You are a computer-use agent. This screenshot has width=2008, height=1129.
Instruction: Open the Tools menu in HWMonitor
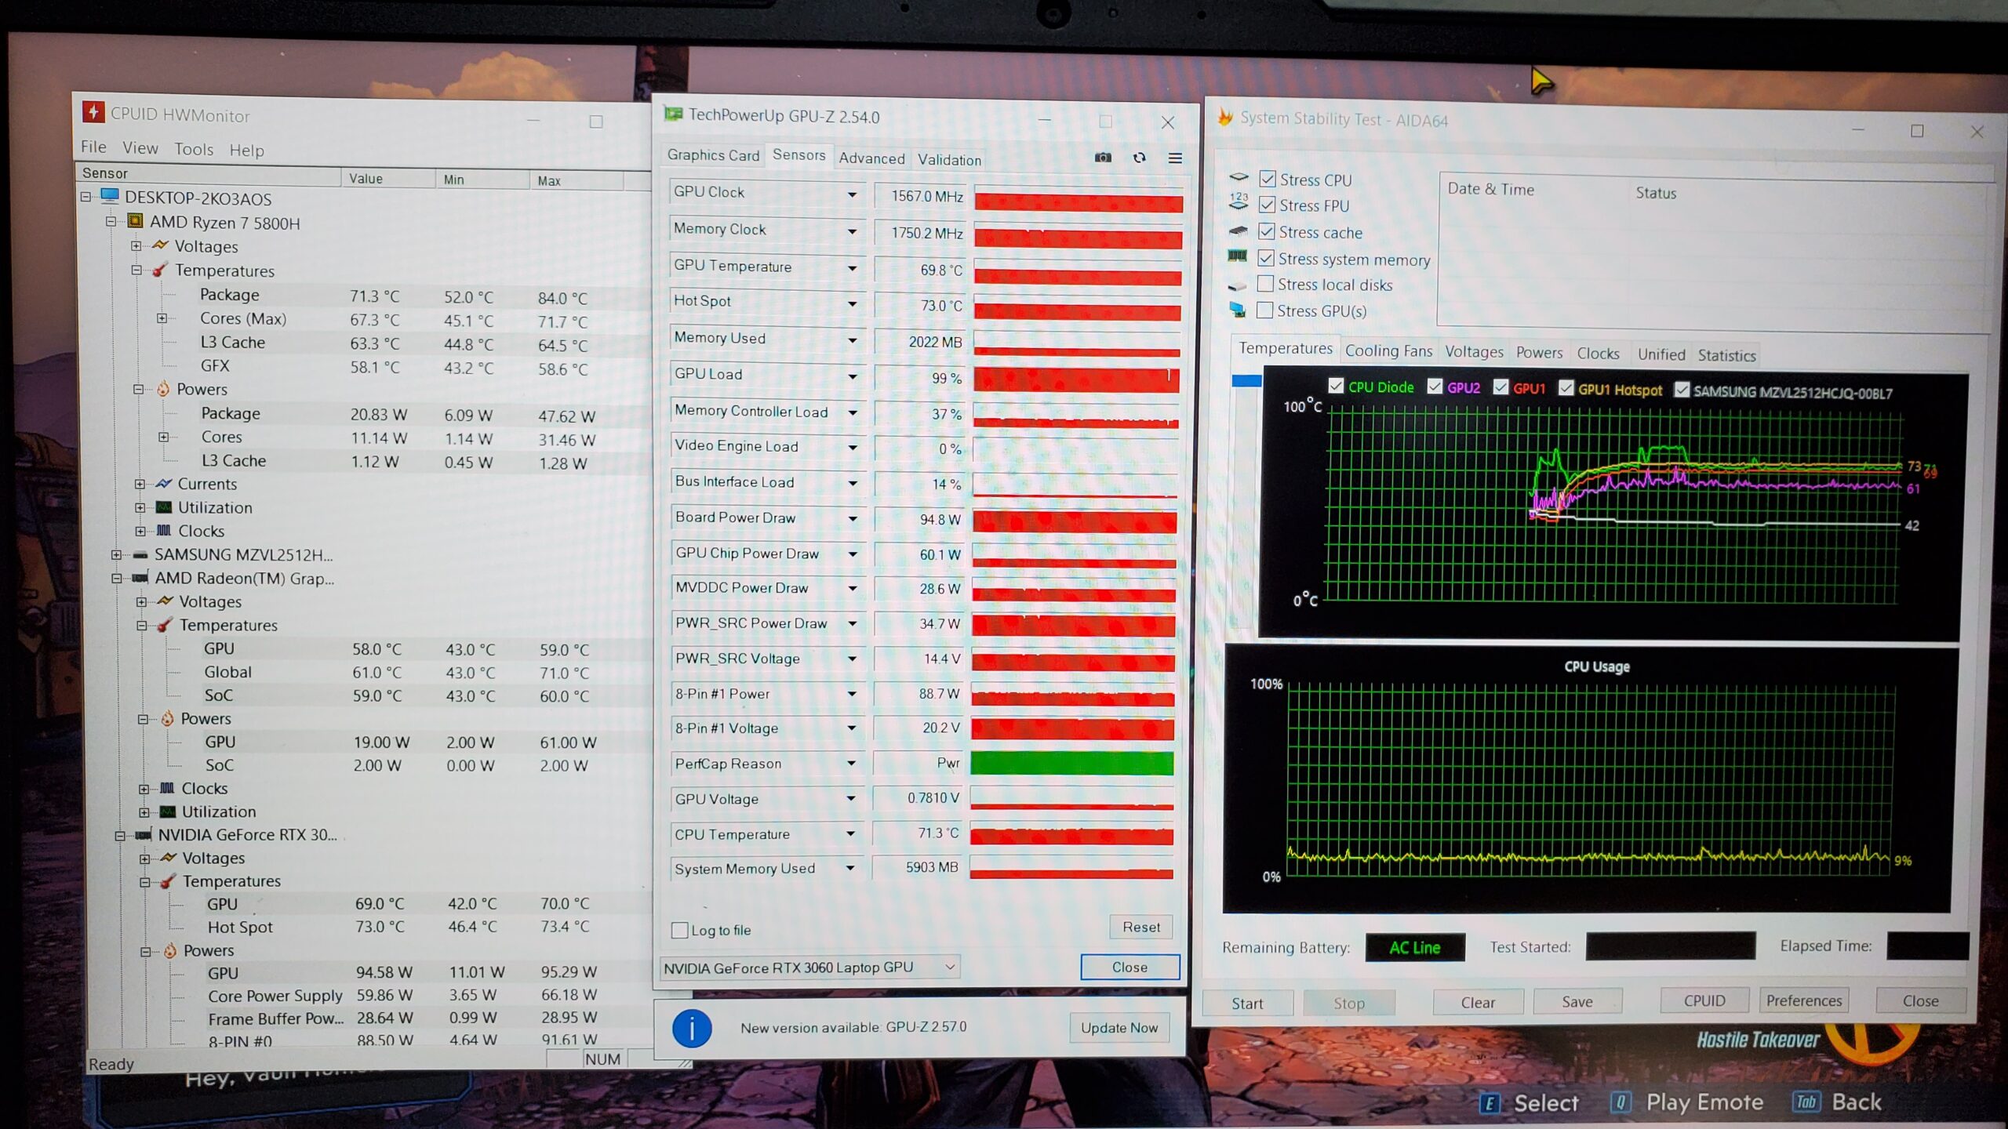pyautogui.click(x=193, y=149)
